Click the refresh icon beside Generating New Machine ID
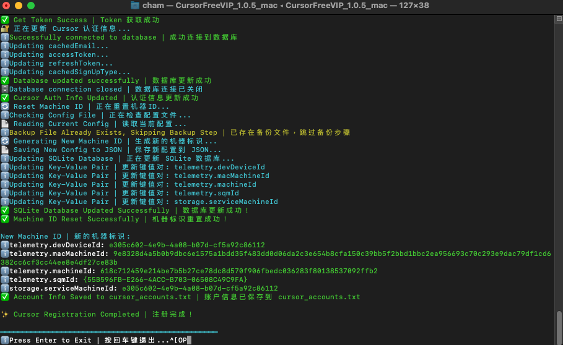The width and height of the screenshot is (563, 345). click(5, 141)
